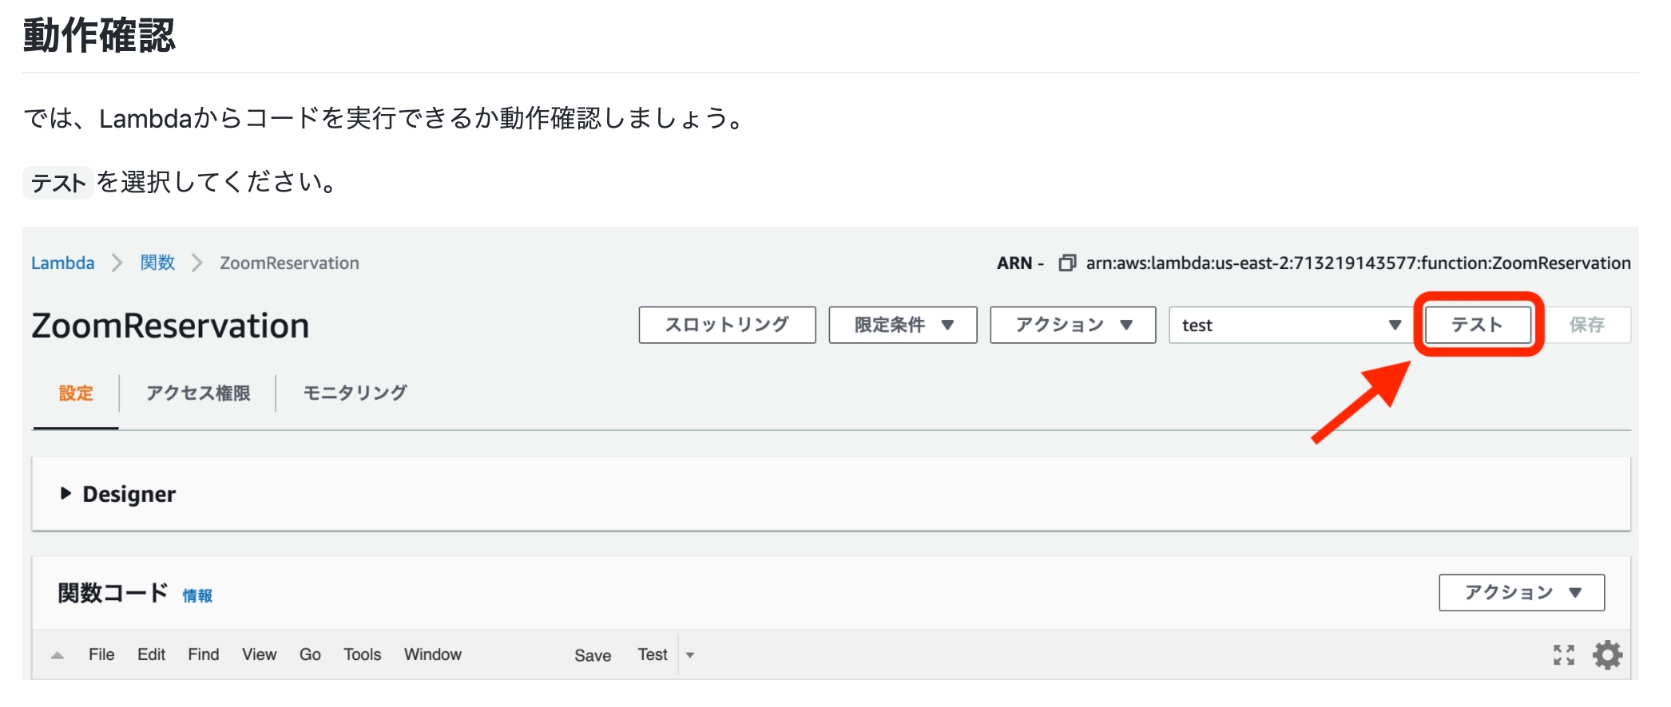Open the top アクション dropdown

point(1072,326)
